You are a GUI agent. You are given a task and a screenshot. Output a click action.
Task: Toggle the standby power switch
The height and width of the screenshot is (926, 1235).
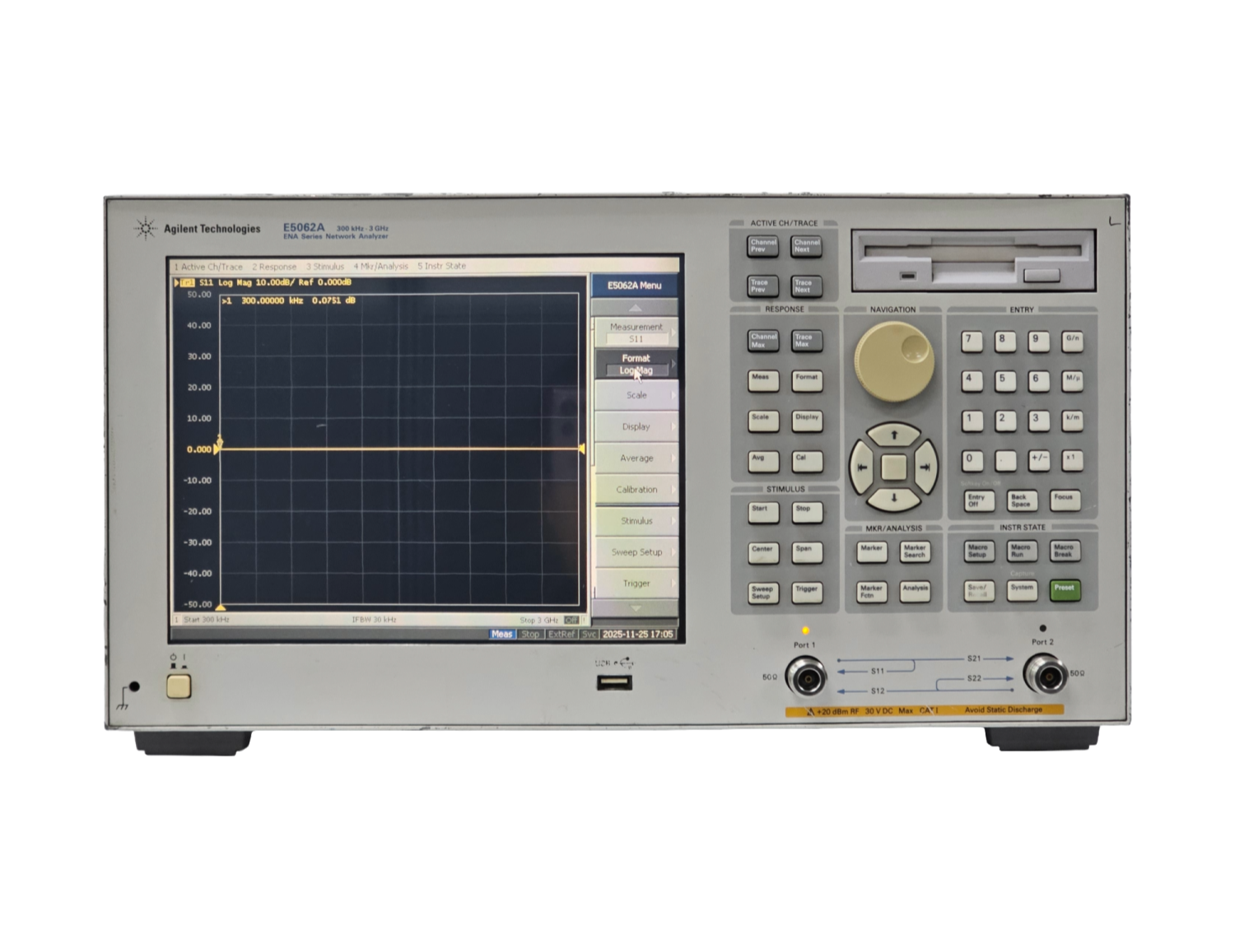[x=179, y=686]
